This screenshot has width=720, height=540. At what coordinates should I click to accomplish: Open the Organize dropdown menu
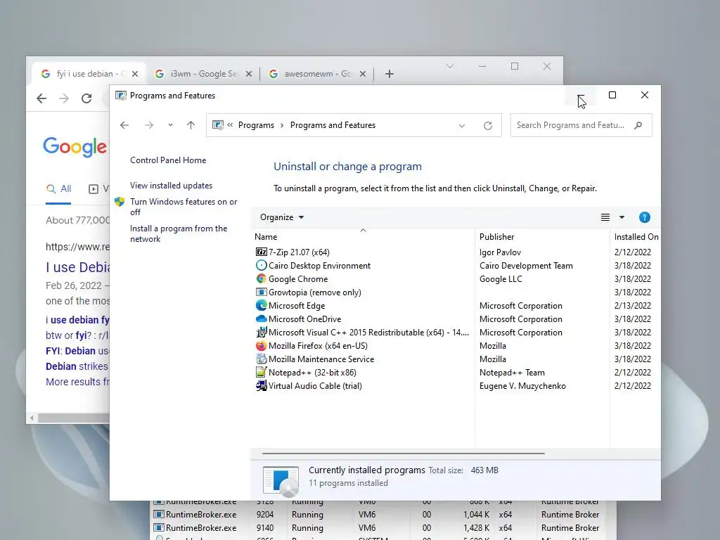282,217
